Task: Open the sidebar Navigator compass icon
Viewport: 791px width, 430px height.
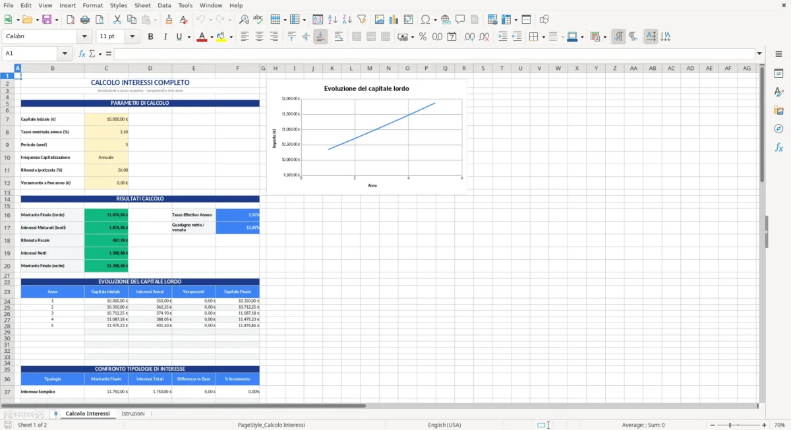Action: [778, 129]
